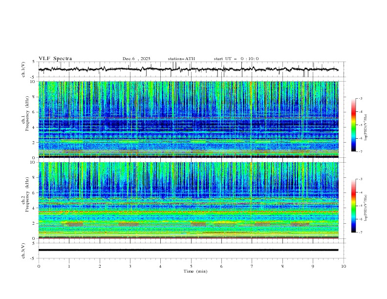Click the "ch.3(V)" vertical axis label
Image resolution: width=387 pixels, height=299 pixels.
(x=23, y=251)
